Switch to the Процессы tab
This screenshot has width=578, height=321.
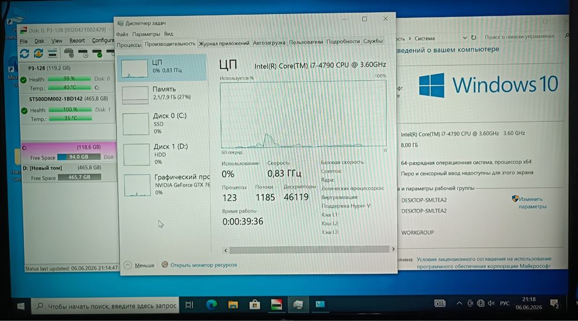click(x=129, y=45)
